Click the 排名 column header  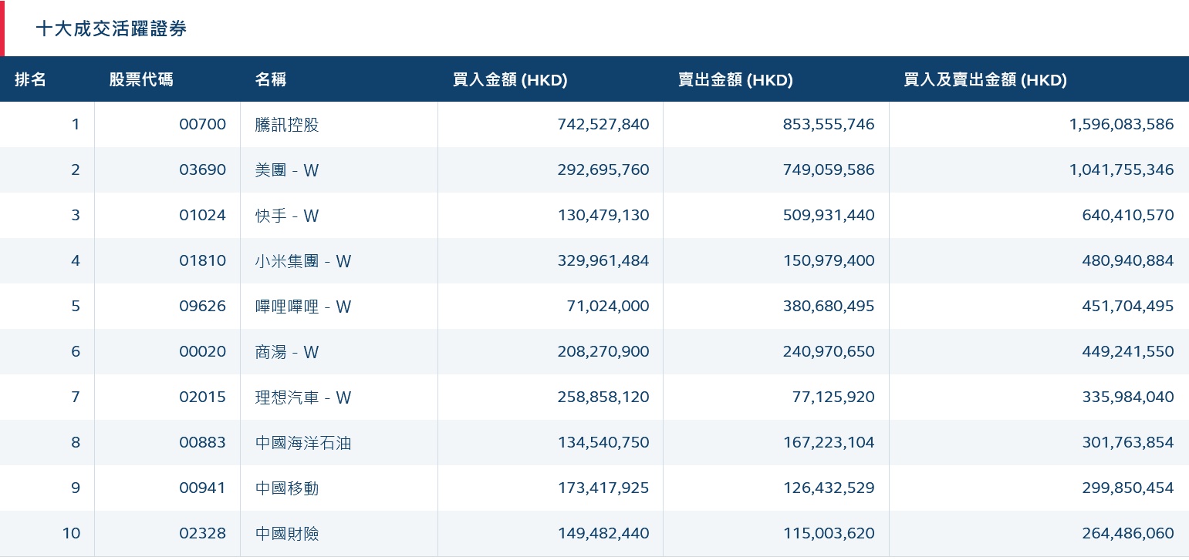pyautogui.click(x=31, y=79)
